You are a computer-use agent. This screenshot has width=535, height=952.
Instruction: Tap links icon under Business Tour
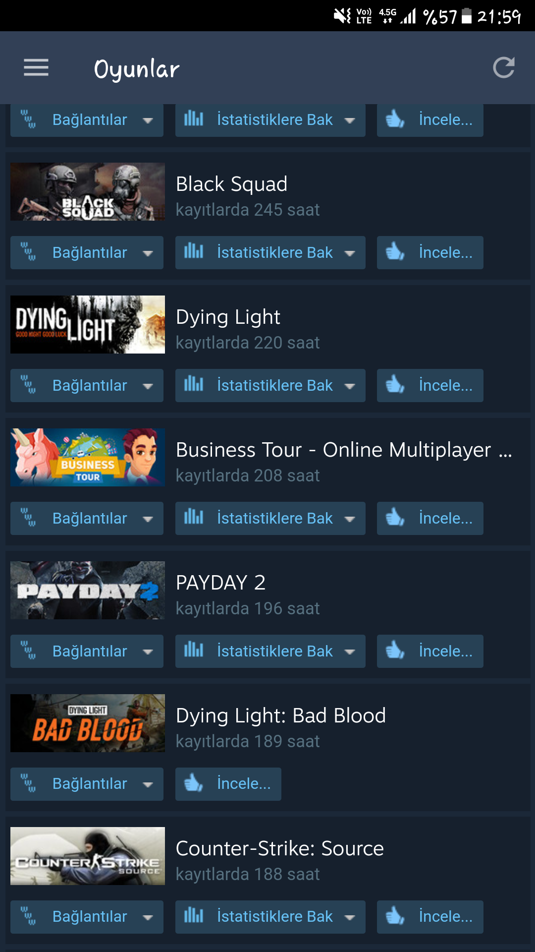click(x=28, y=518)
